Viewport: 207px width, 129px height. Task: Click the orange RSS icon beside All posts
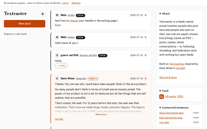[x=161, y=96]
